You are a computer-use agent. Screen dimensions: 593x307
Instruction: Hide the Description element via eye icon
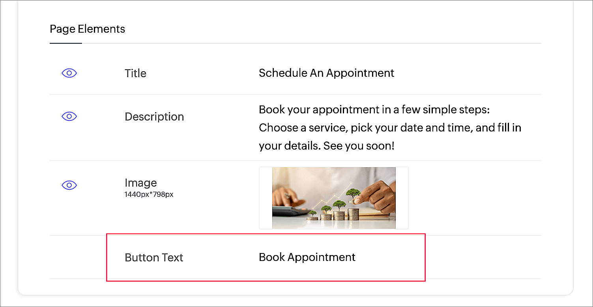69,117
